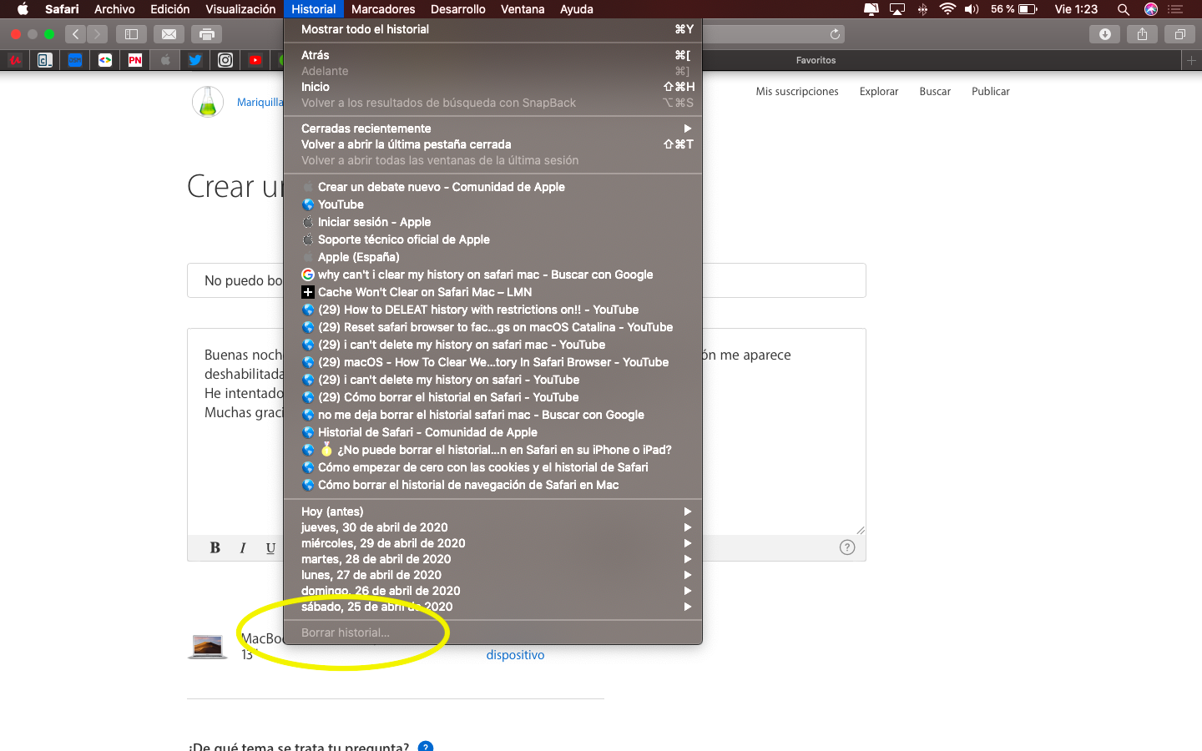Open the PN favorite bookmark icon
This screenshot has height=751, width=1202.
(135, 60)
